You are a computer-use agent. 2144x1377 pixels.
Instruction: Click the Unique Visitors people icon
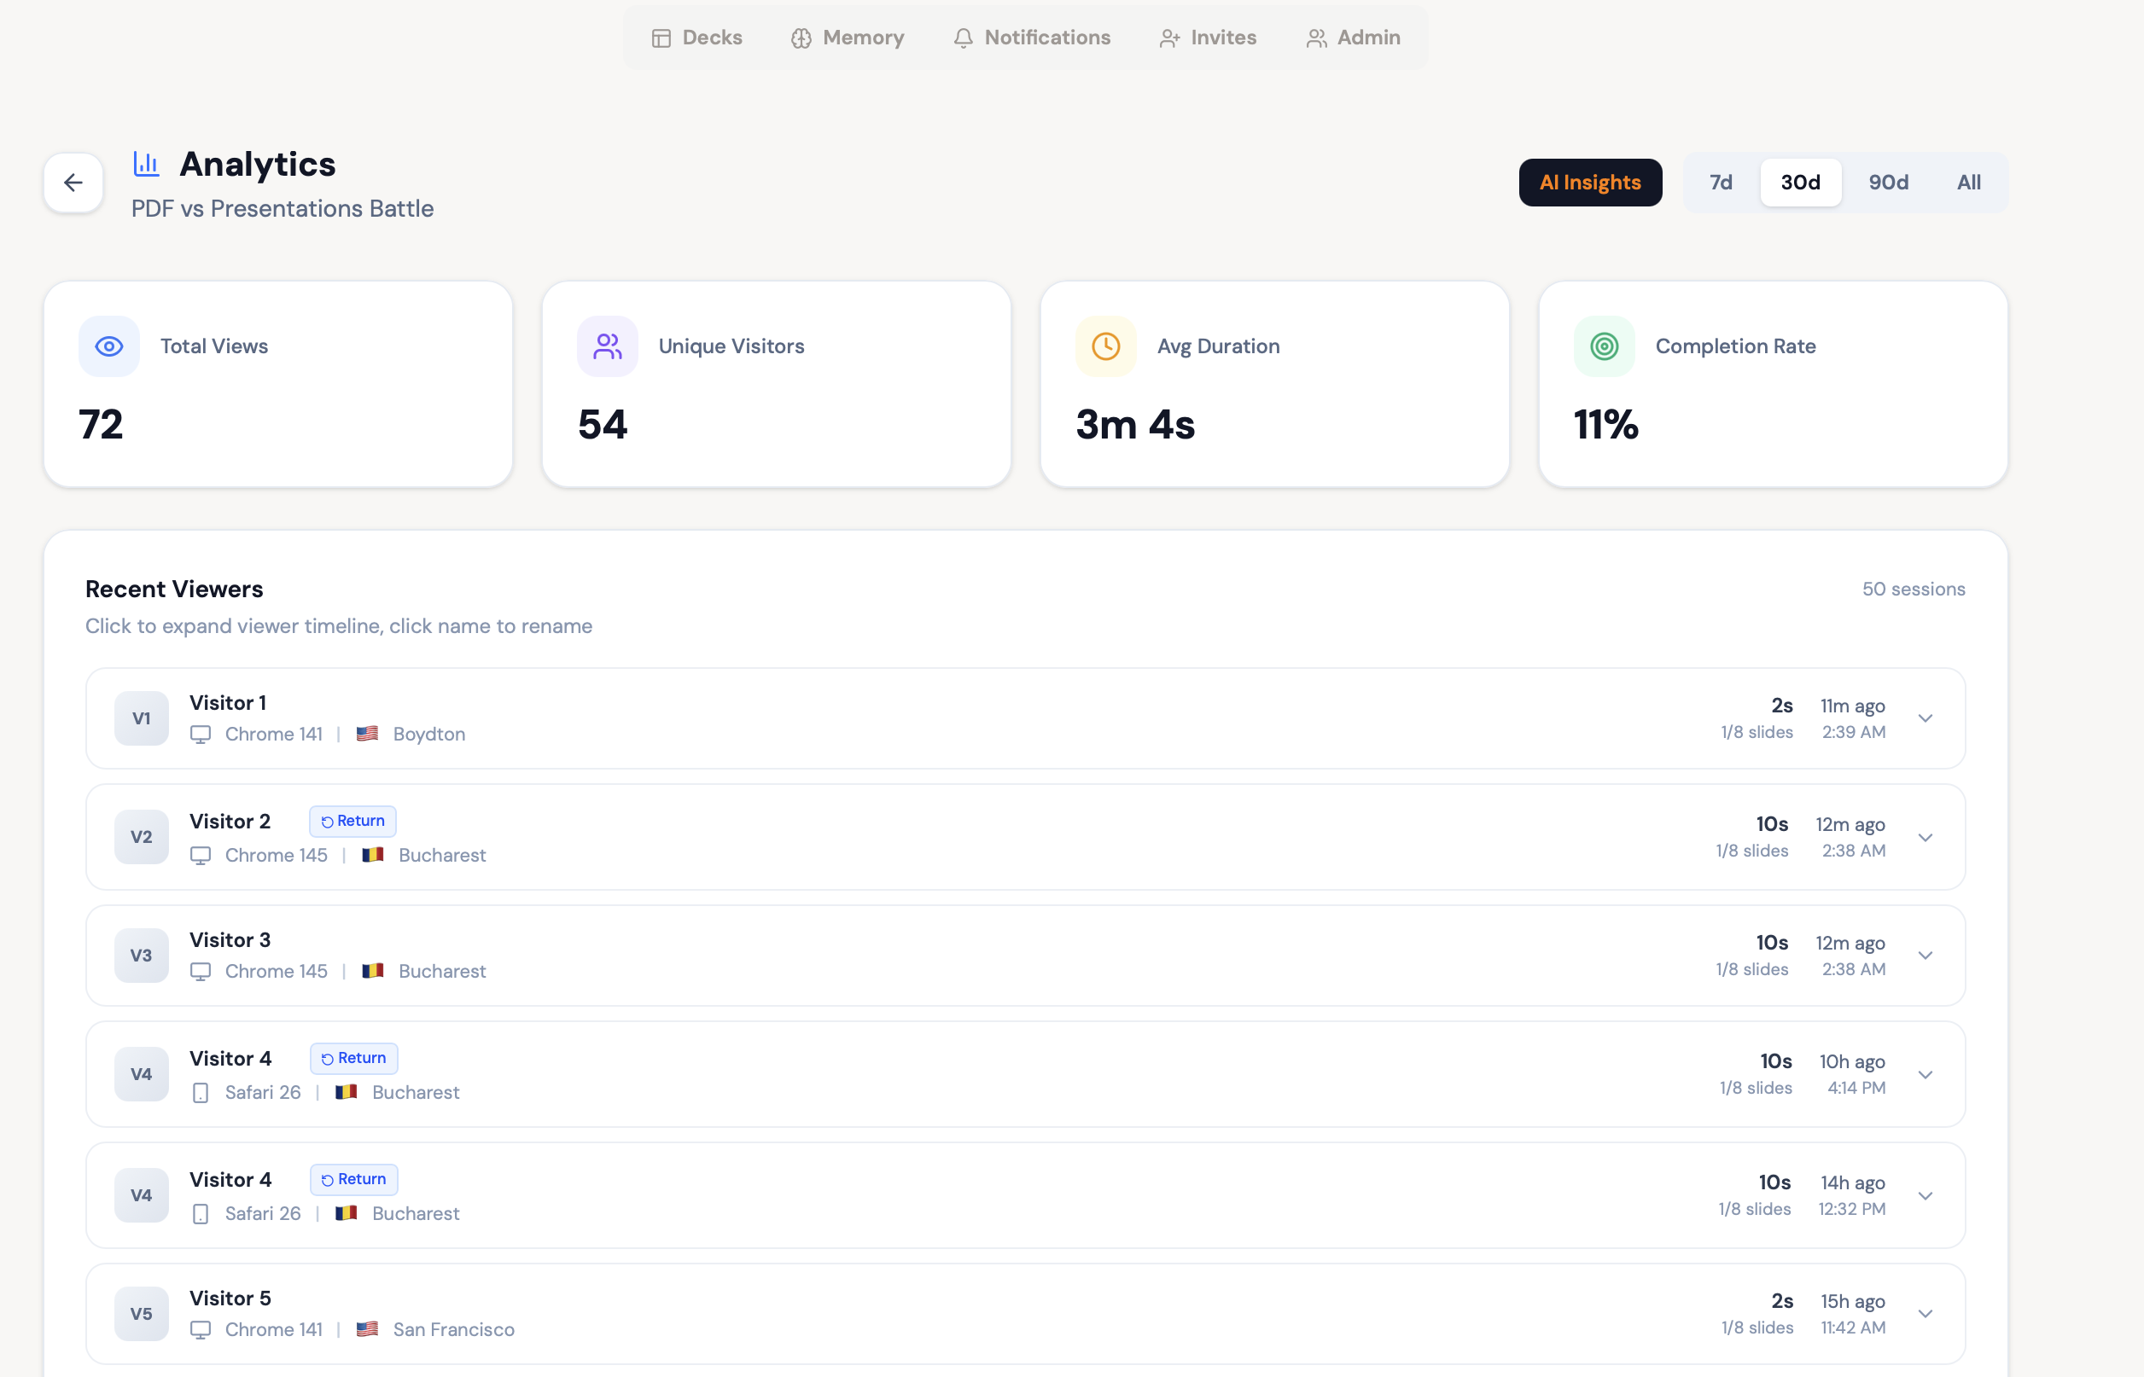pyautogui.click(x=608, y=346)
